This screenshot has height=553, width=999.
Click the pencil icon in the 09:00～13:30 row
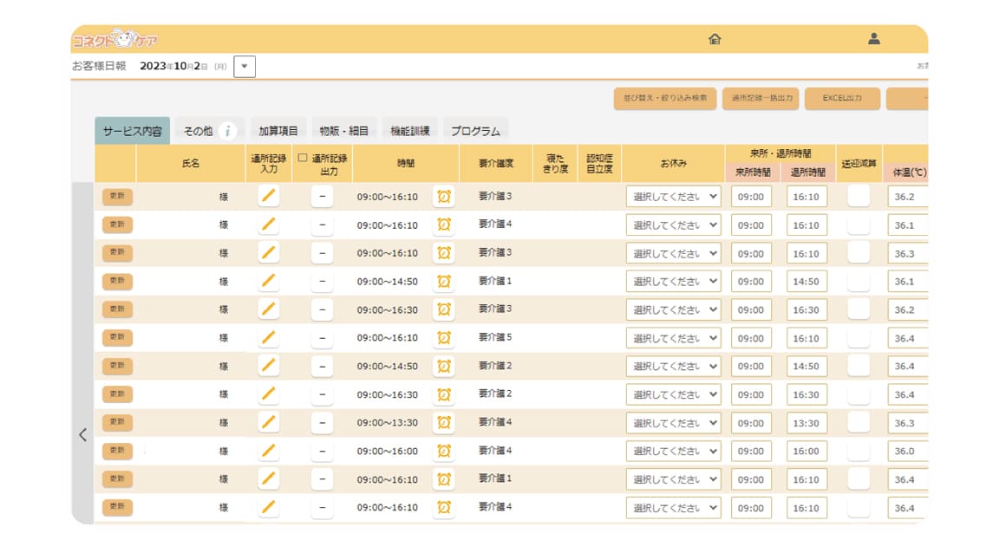(270, 423)
